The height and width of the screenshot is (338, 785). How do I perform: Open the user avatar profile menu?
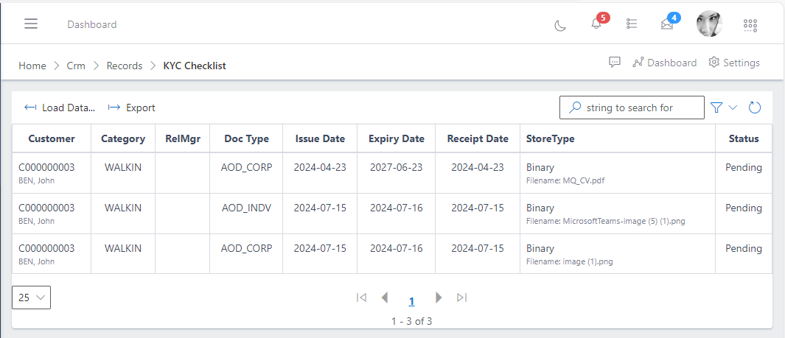[x=709, y=24]
